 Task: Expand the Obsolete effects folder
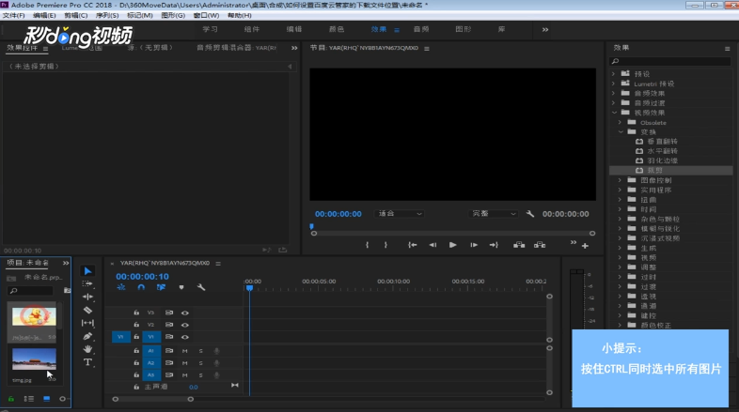[x=620, y=122]
